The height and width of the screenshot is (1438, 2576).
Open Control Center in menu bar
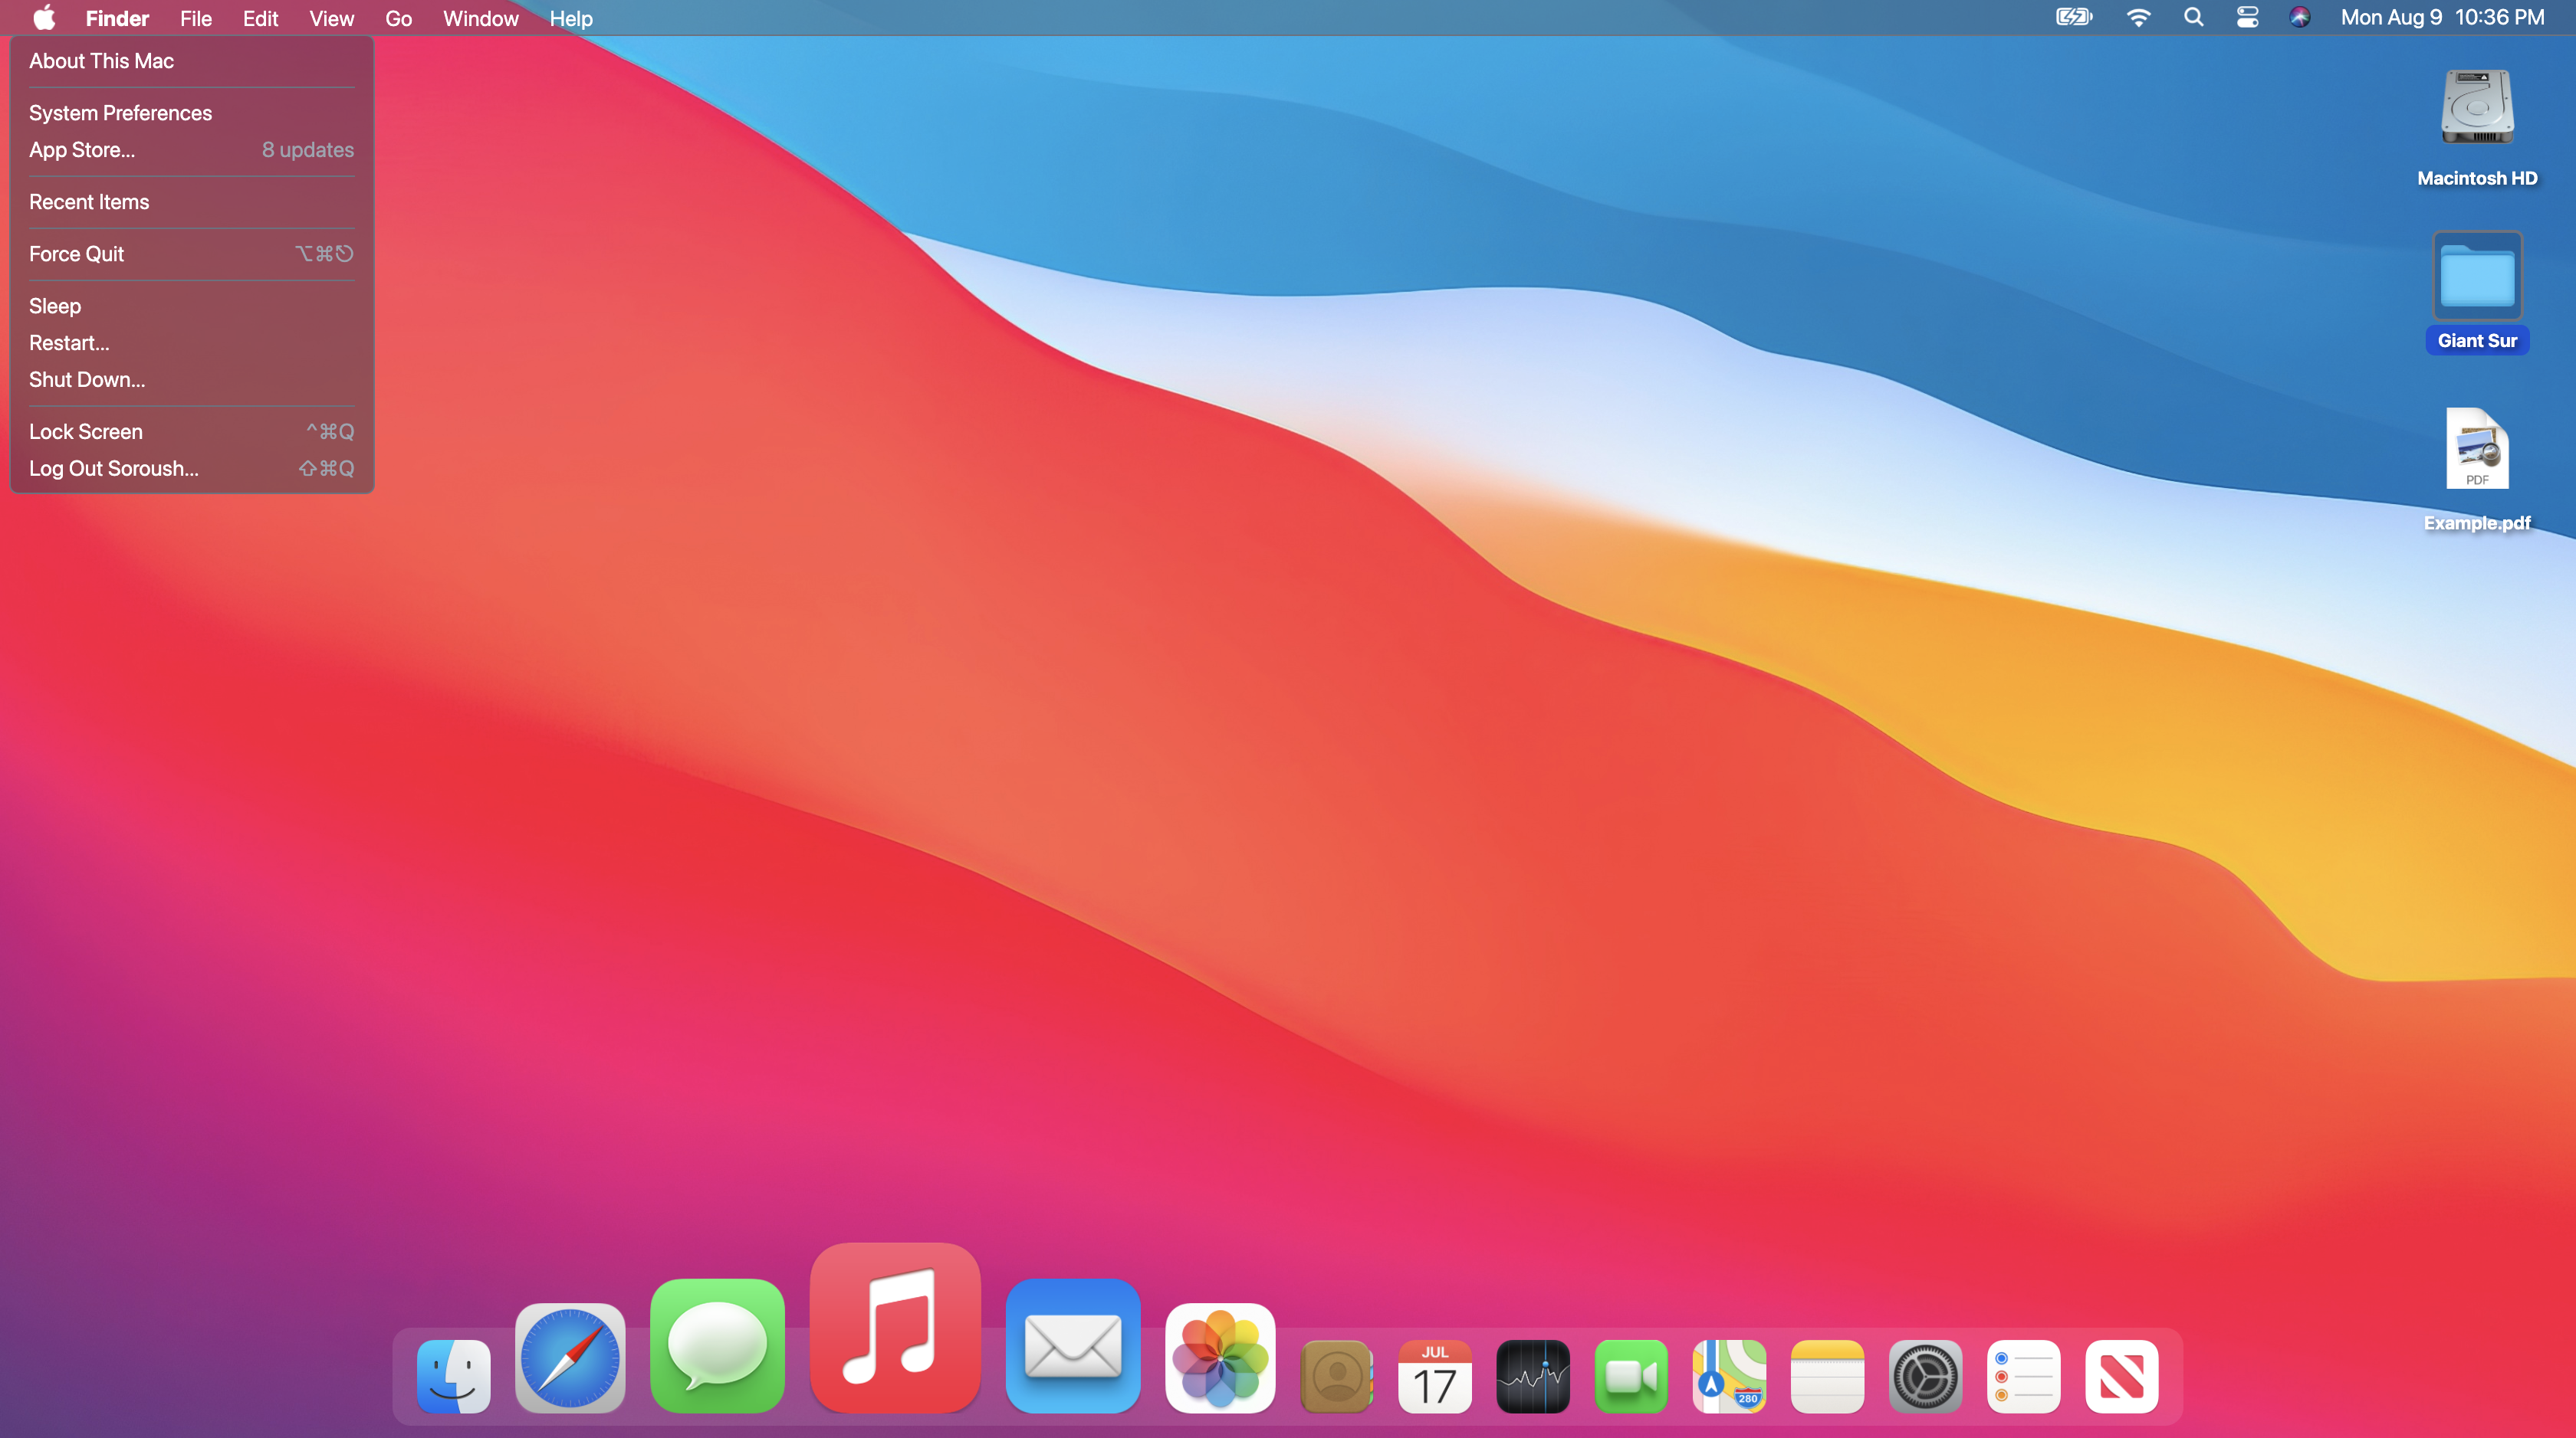pyautogui.click(x=2247, y=17)
